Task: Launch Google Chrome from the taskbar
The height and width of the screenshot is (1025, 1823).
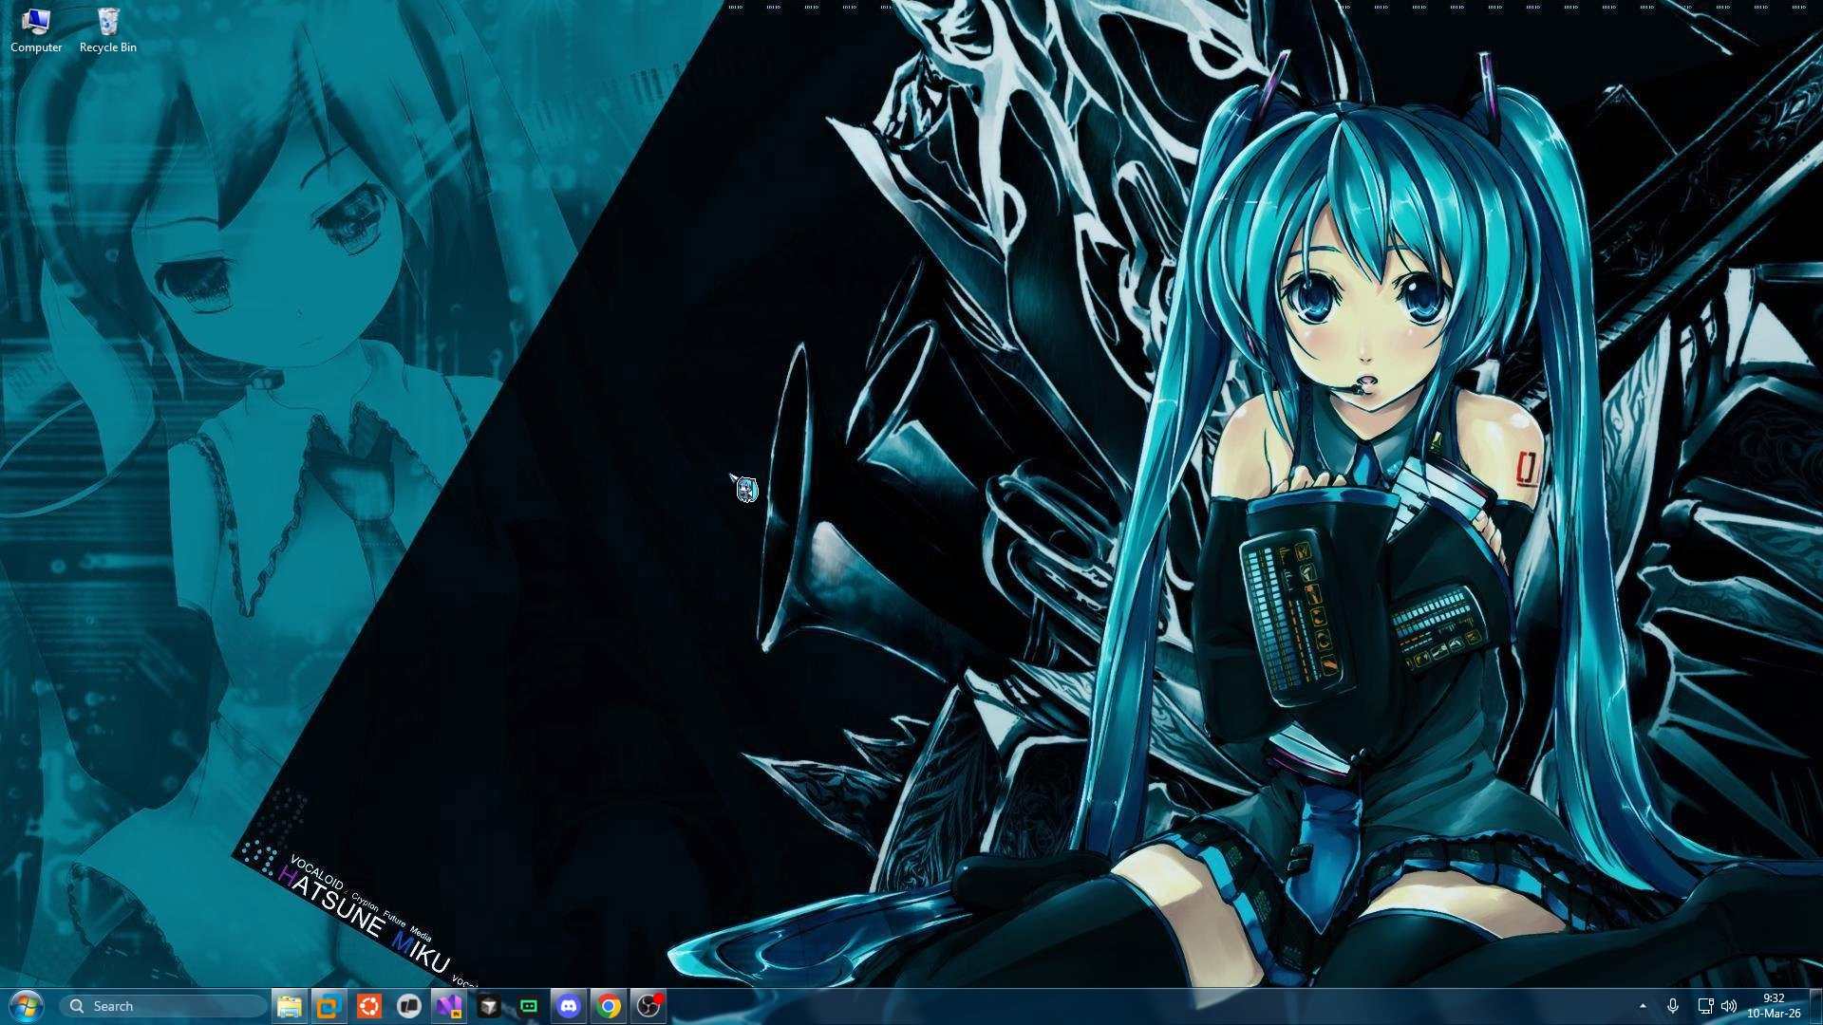Action: point(609,1006)
